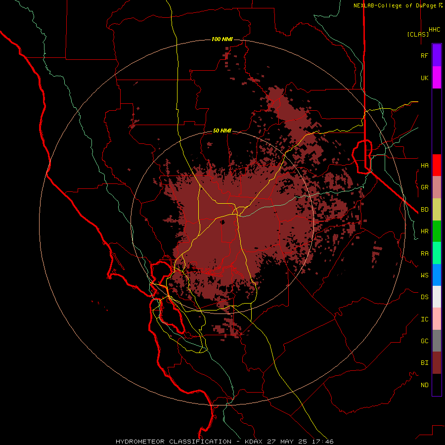Click the "RF" legend label
445x445 pixels.
click(x=424, y=55)
